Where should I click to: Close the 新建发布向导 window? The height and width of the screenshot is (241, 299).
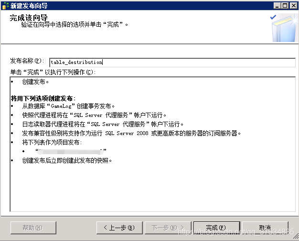click(293, 6)
